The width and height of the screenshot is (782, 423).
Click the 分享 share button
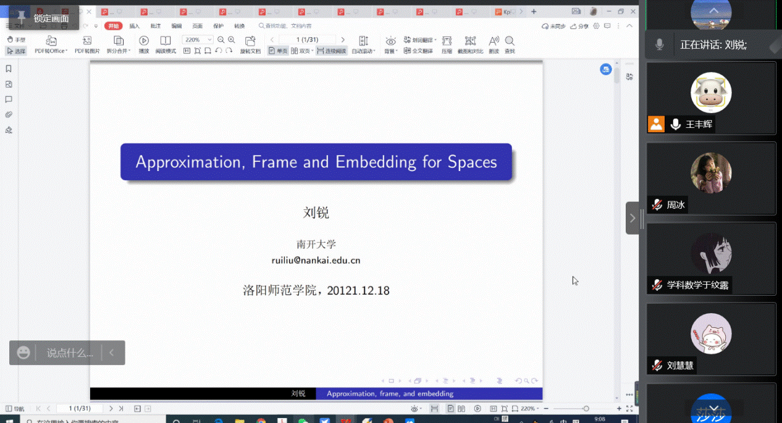[x=579, y=26]
